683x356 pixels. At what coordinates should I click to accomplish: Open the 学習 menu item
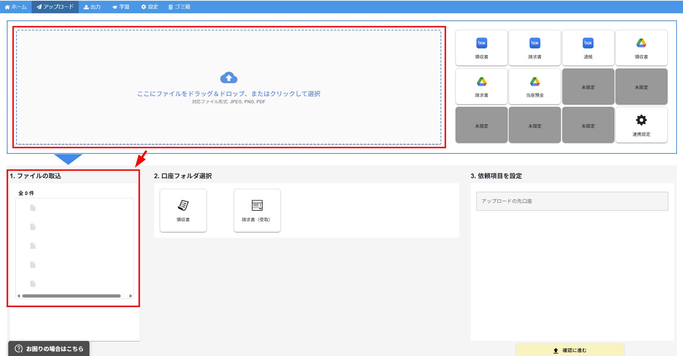(121, 7)
